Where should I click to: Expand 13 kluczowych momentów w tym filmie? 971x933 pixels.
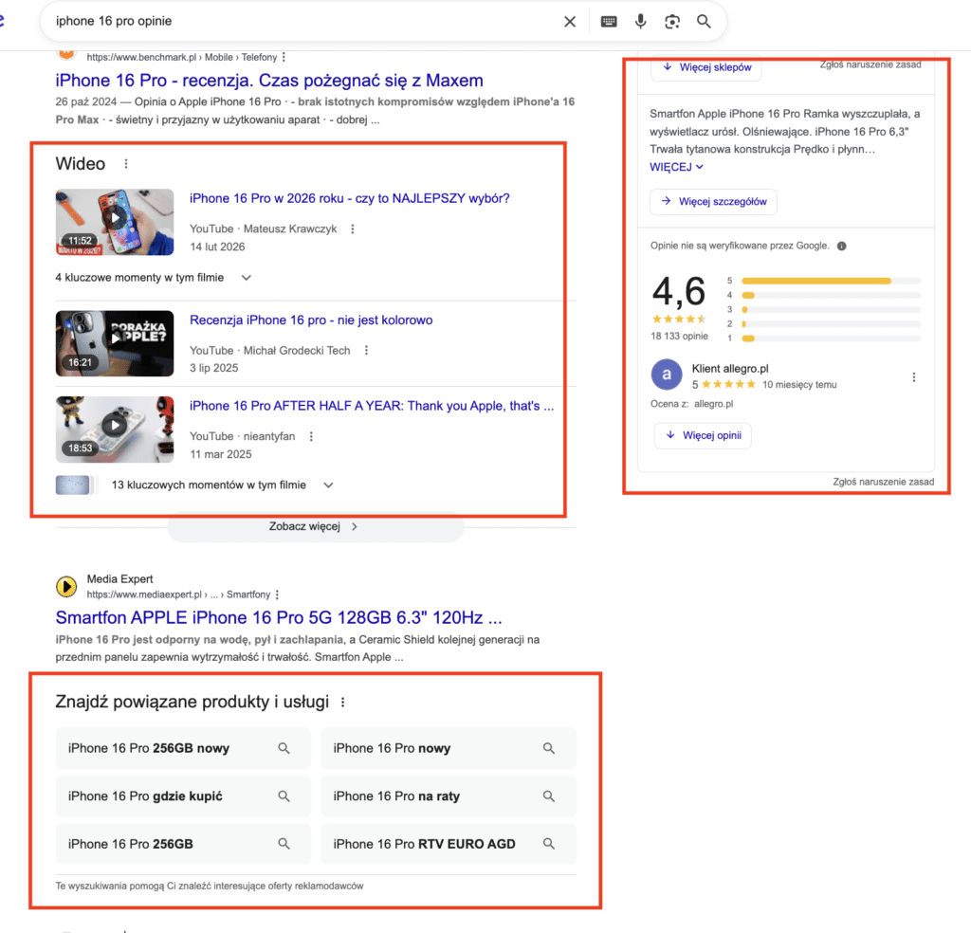pos(223,485)
